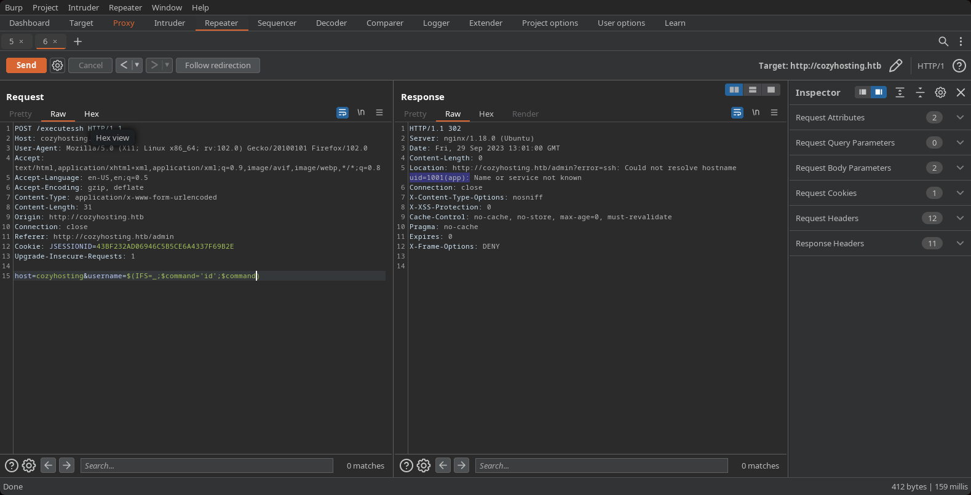Open response panel hamburger menu
Screen dimensions: 971x495
(x=774, y=112)
